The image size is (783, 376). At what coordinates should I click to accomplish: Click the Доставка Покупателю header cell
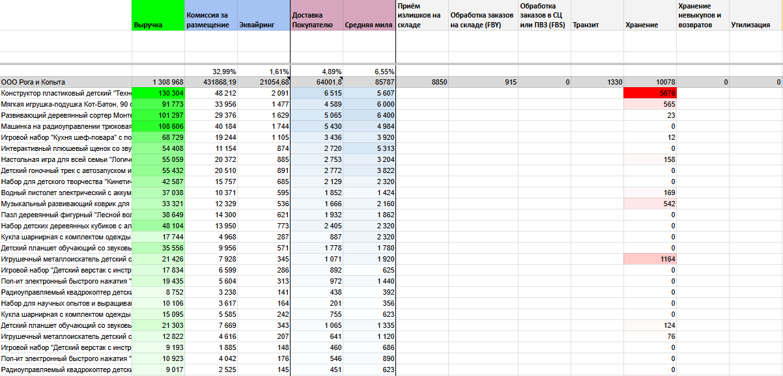[x=317, y=16]
